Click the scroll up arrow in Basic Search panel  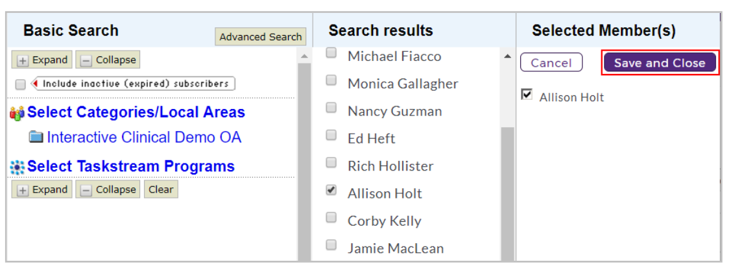pos(304,56)
